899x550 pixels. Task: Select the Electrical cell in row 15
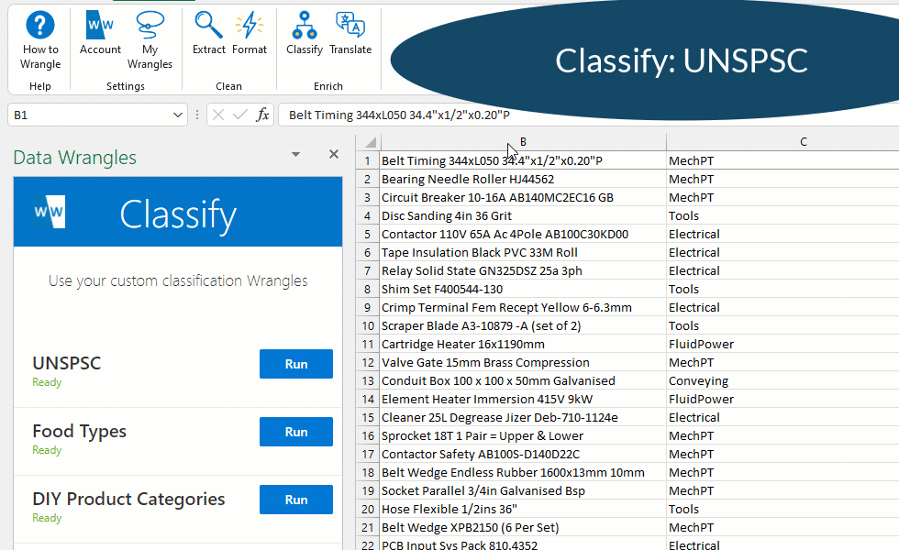coord(782,418)
